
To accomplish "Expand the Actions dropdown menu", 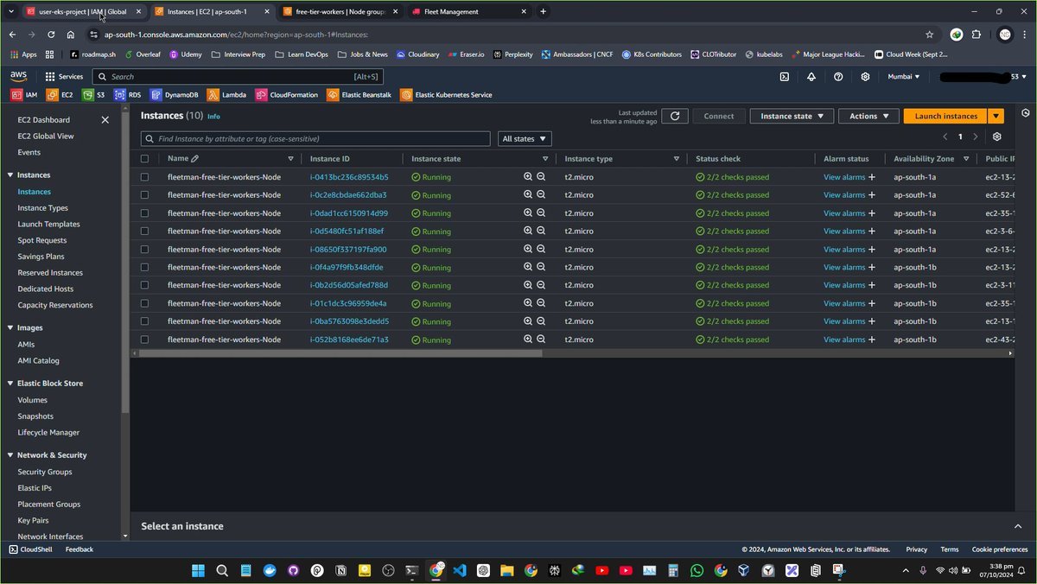I will point(868,116).
